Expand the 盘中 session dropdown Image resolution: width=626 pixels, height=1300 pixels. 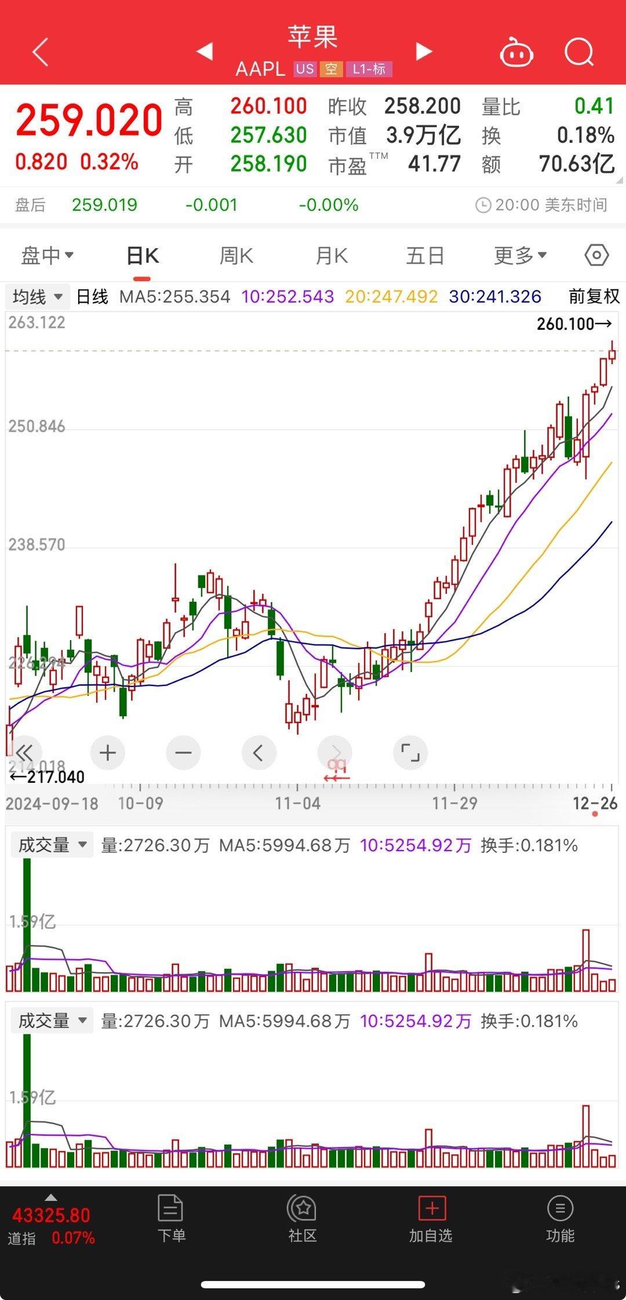[48, 255]
